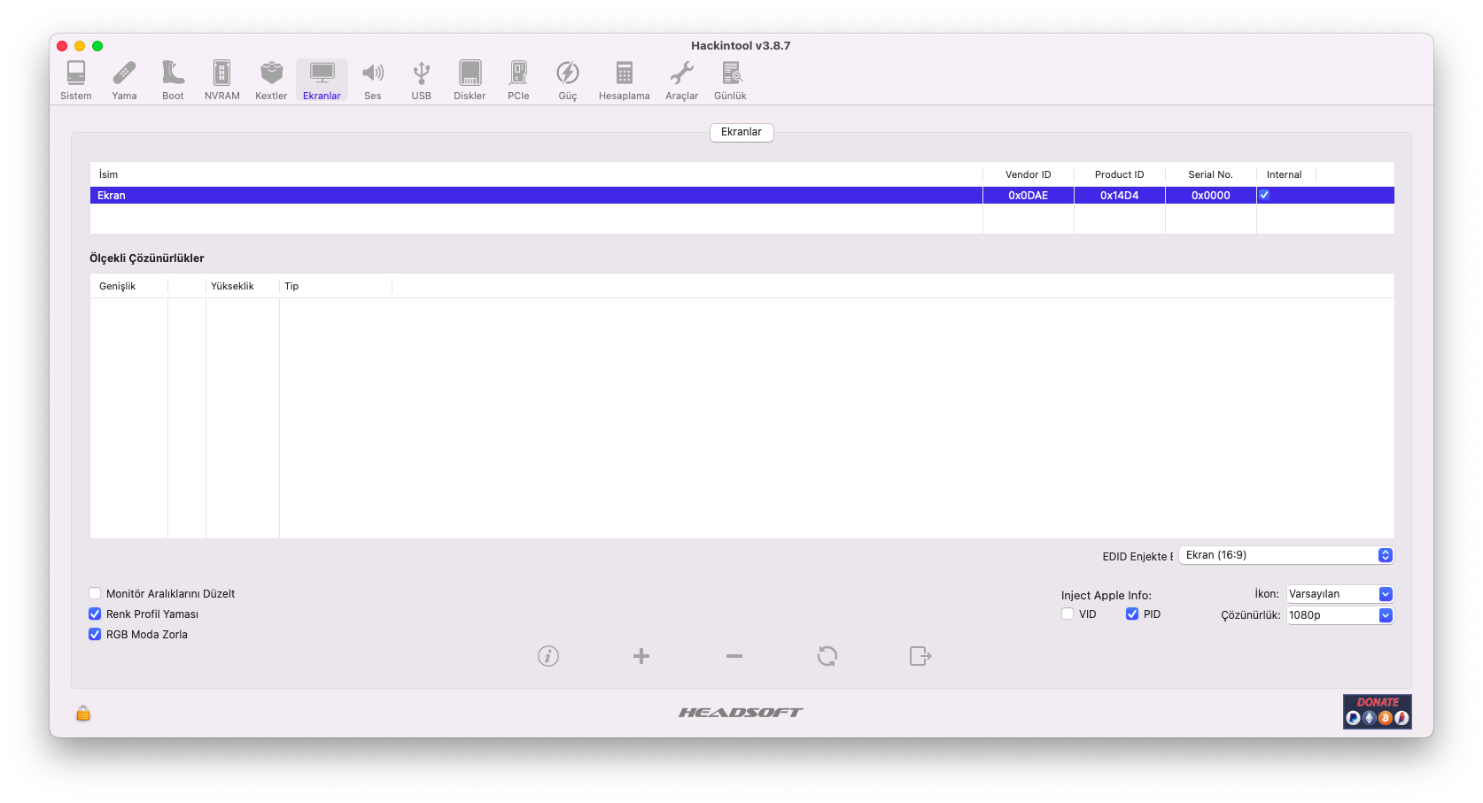The height and width of the screenshot is (803, 1483).
Task: Select the Ekran row in the display table
Action: point(532,196)
